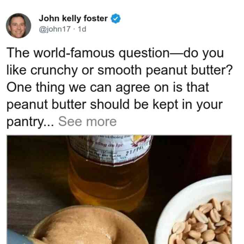Click the paper label on the jar
Image resolution: width=244 pixels, height=244 pixels.
point(110,150)
